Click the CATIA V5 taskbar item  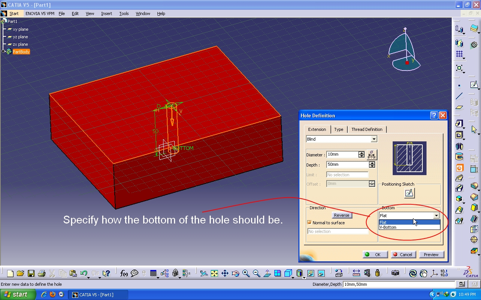[x=98, y=295]
